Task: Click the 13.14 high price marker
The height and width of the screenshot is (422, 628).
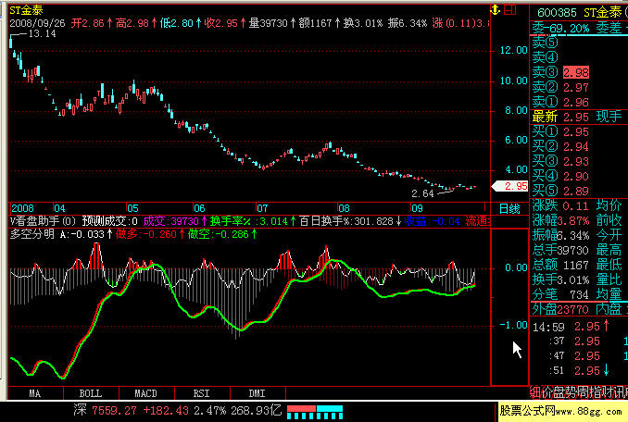Action: pyautogui.click(x=42, y=34)
